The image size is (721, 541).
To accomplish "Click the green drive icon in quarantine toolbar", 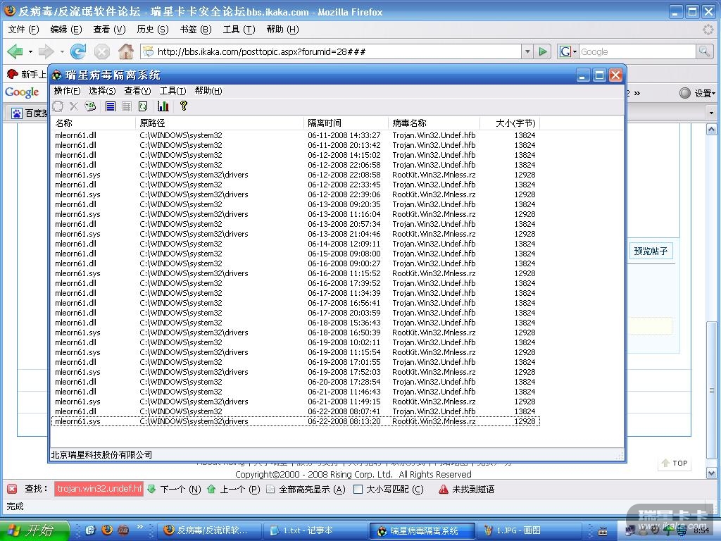I will pos(90,106).
